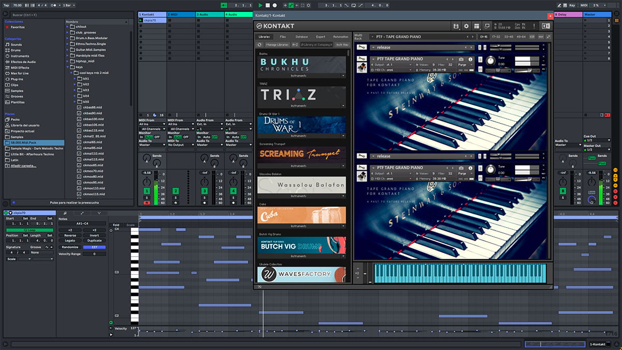
Task: Switch to Kontakt Files tab
Action: (x=283, y=37)
